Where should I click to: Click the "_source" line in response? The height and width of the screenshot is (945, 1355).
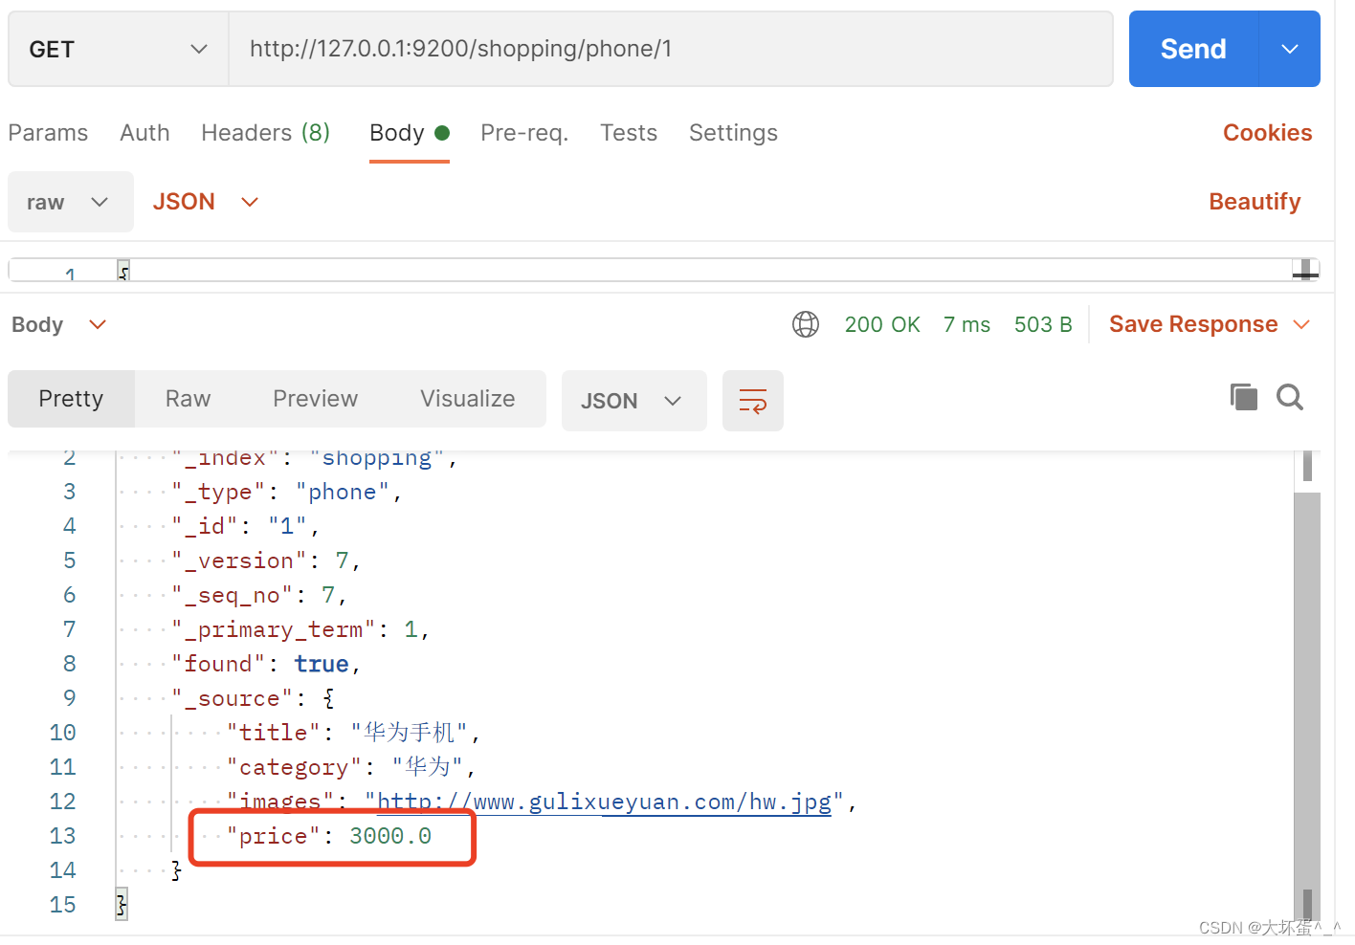click(253, 698)
